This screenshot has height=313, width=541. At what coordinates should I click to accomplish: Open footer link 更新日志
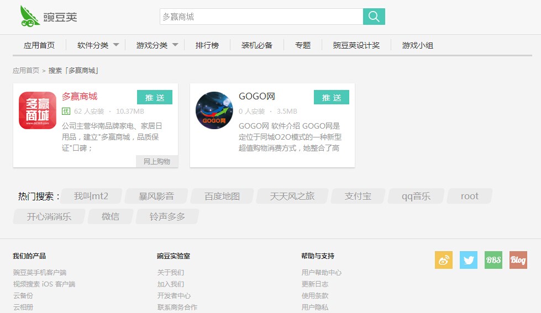314,284
